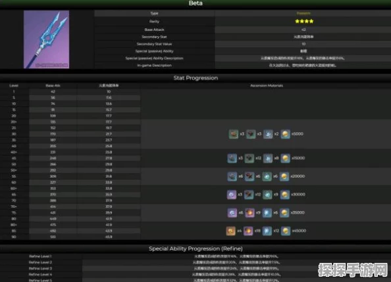Click the four-star rarity rating
The height and width of the screenshot is (282, 391).
304,22
